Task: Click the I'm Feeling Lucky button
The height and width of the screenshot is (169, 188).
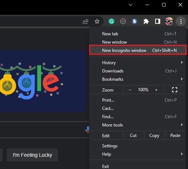Action: click(x=32, y=155)
